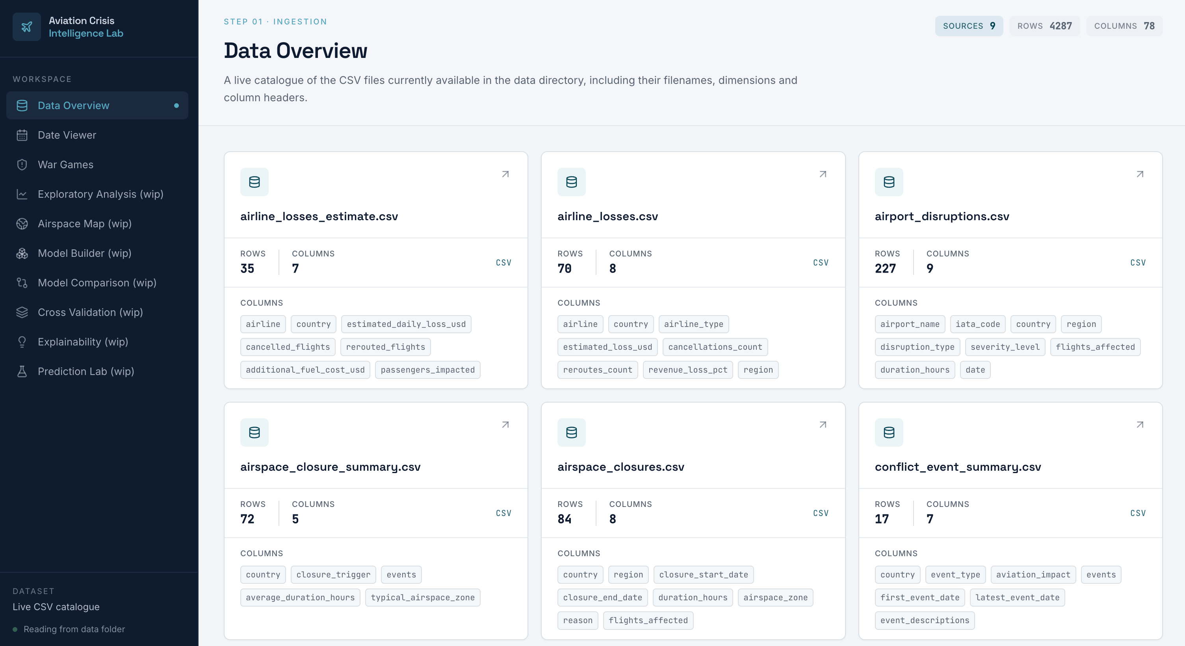
Task: Click the database icon on airspace_closures.csv
Action: point(571,432)
